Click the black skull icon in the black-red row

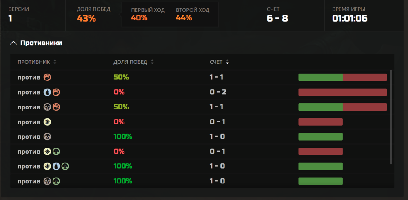[x=47, y=107]
